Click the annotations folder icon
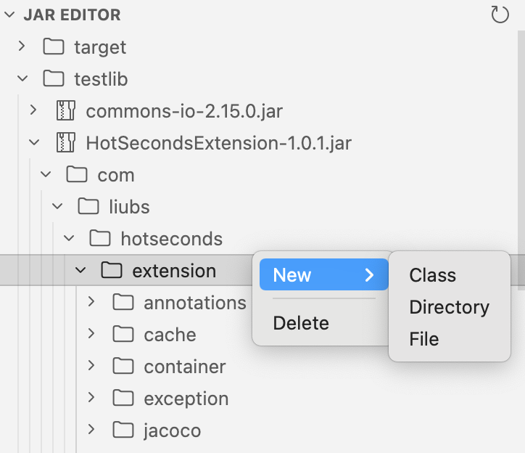This screenshot has width=525, height=453. coord(124,303)
